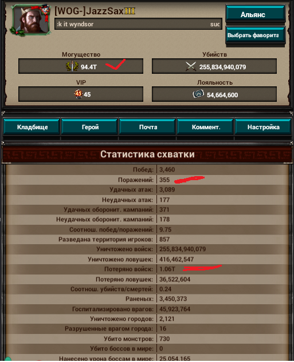Click the loyalty coin icon
294x362 pixels.
pos(198,94)
